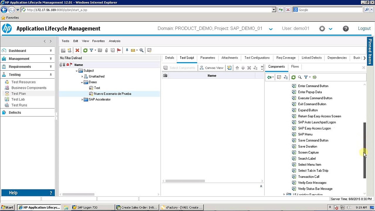Open the Tests menu

[65, 41]
